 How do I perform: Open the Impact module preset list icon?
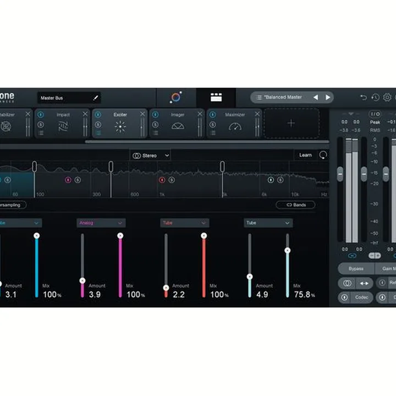pyautogui.click(x=41, y=133)
